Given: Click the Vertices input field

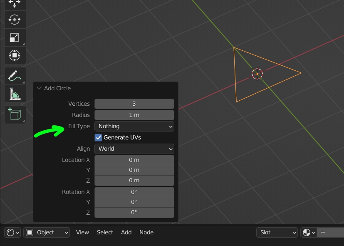Looking at the screenshot, I should pyautogui.click(x=134, y=104).
